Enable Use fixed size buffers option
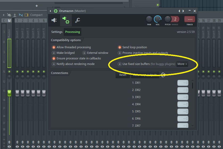Screen dimensions: 223x149 pos(120,64)
